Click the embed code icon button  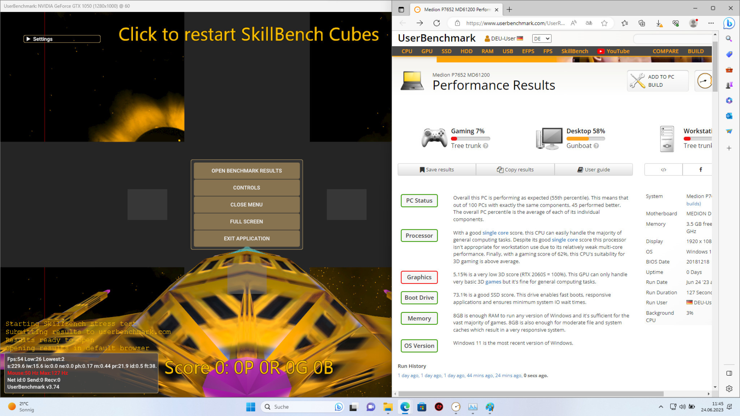pyautogui.click(x=663, y=169)
